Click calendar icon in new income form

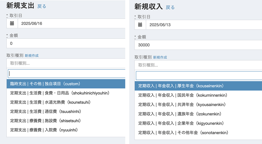[140, 25]
